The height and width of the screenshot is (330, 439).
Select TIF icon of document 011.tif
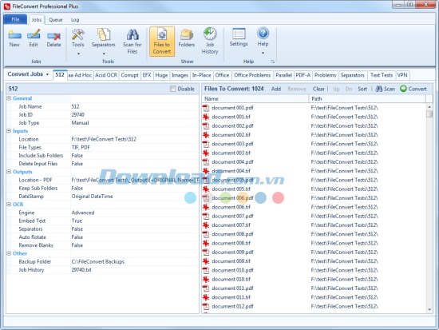(x=206, y=297)
